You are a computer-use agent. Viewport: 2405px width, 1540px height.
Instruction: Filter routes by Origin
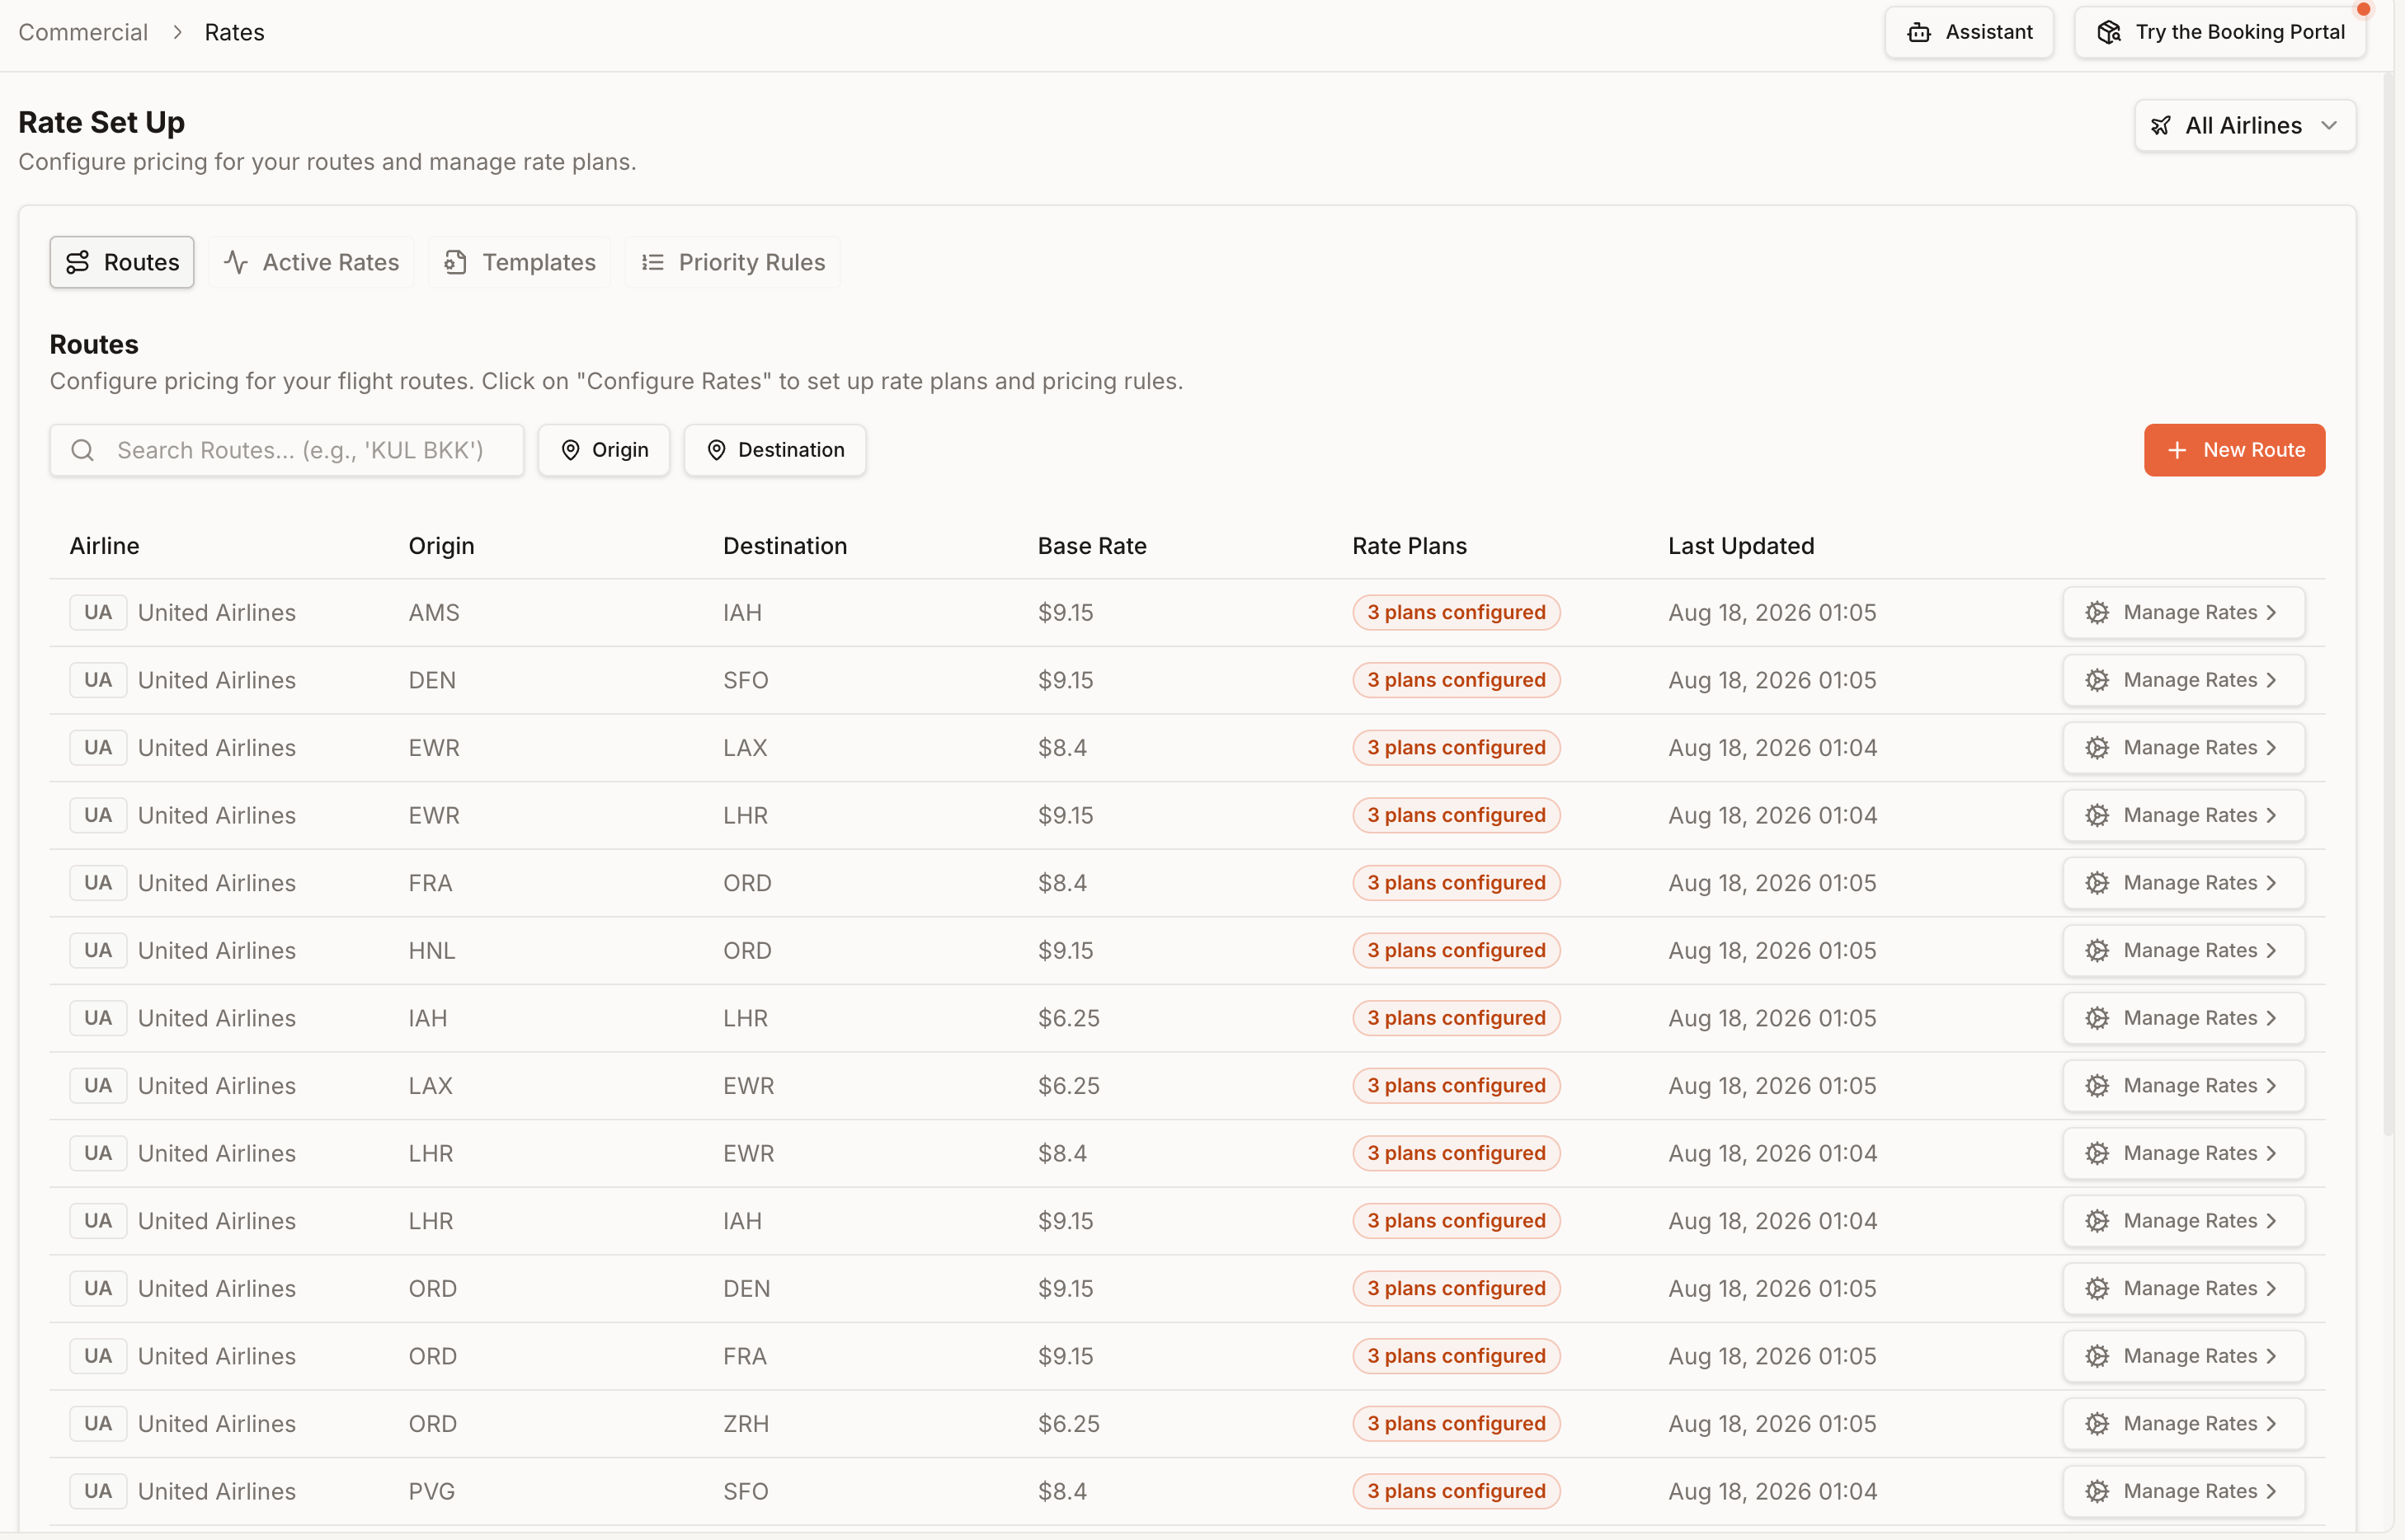click(605, 450)
